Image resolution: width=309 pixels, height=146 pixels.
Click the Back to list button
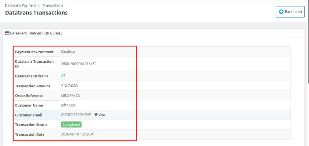tap(290, 12)
